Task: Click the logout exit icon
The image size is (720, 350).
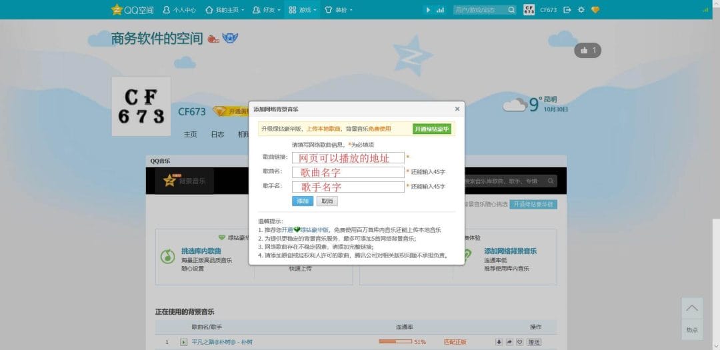Action: point(567,9)
